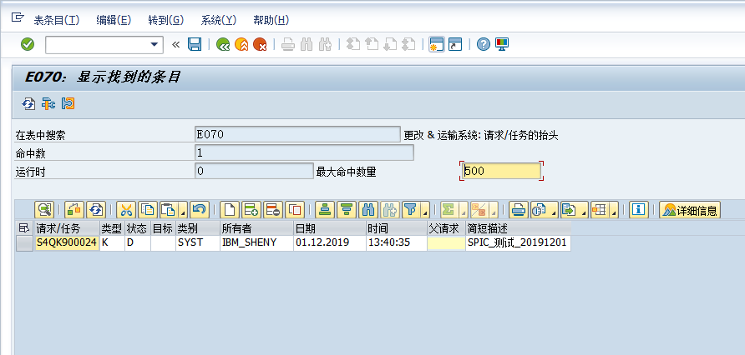Click the 详细信息 button
The width and height of the screenshot is (745, 355).
click(690, 209)
